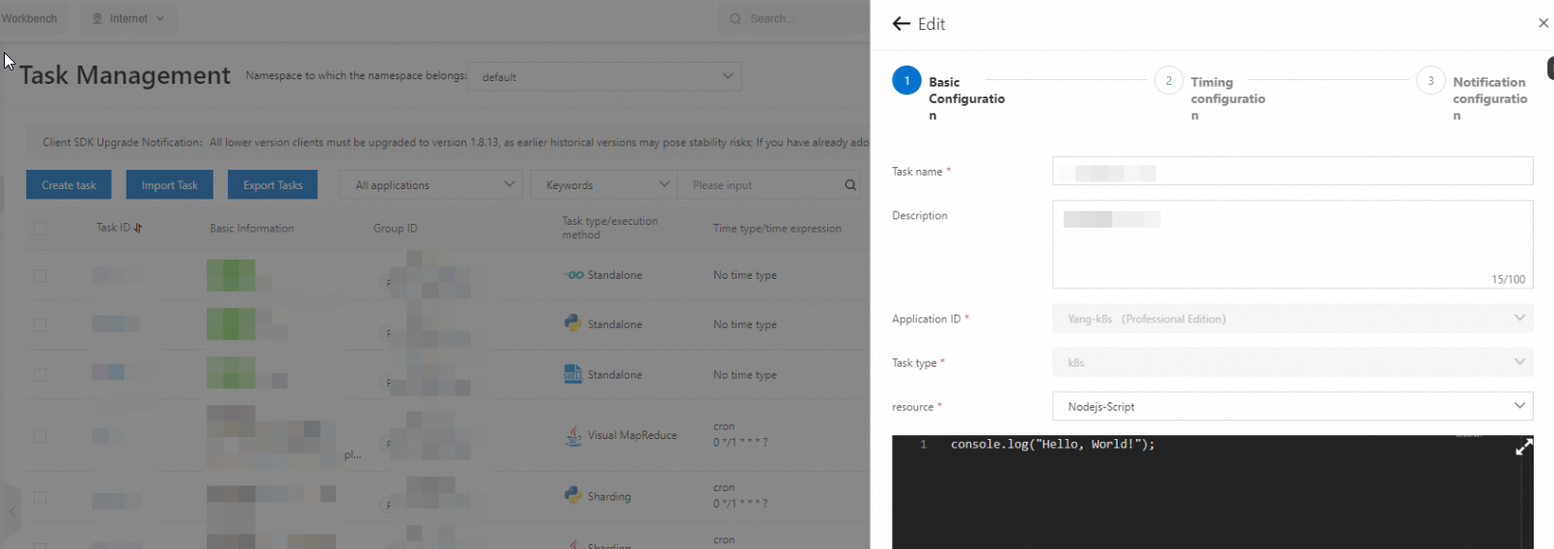Image resolution: width=1554 pixels, height=549 pixels.
Task: Click the console.log code line
Action: [1052, 445]
